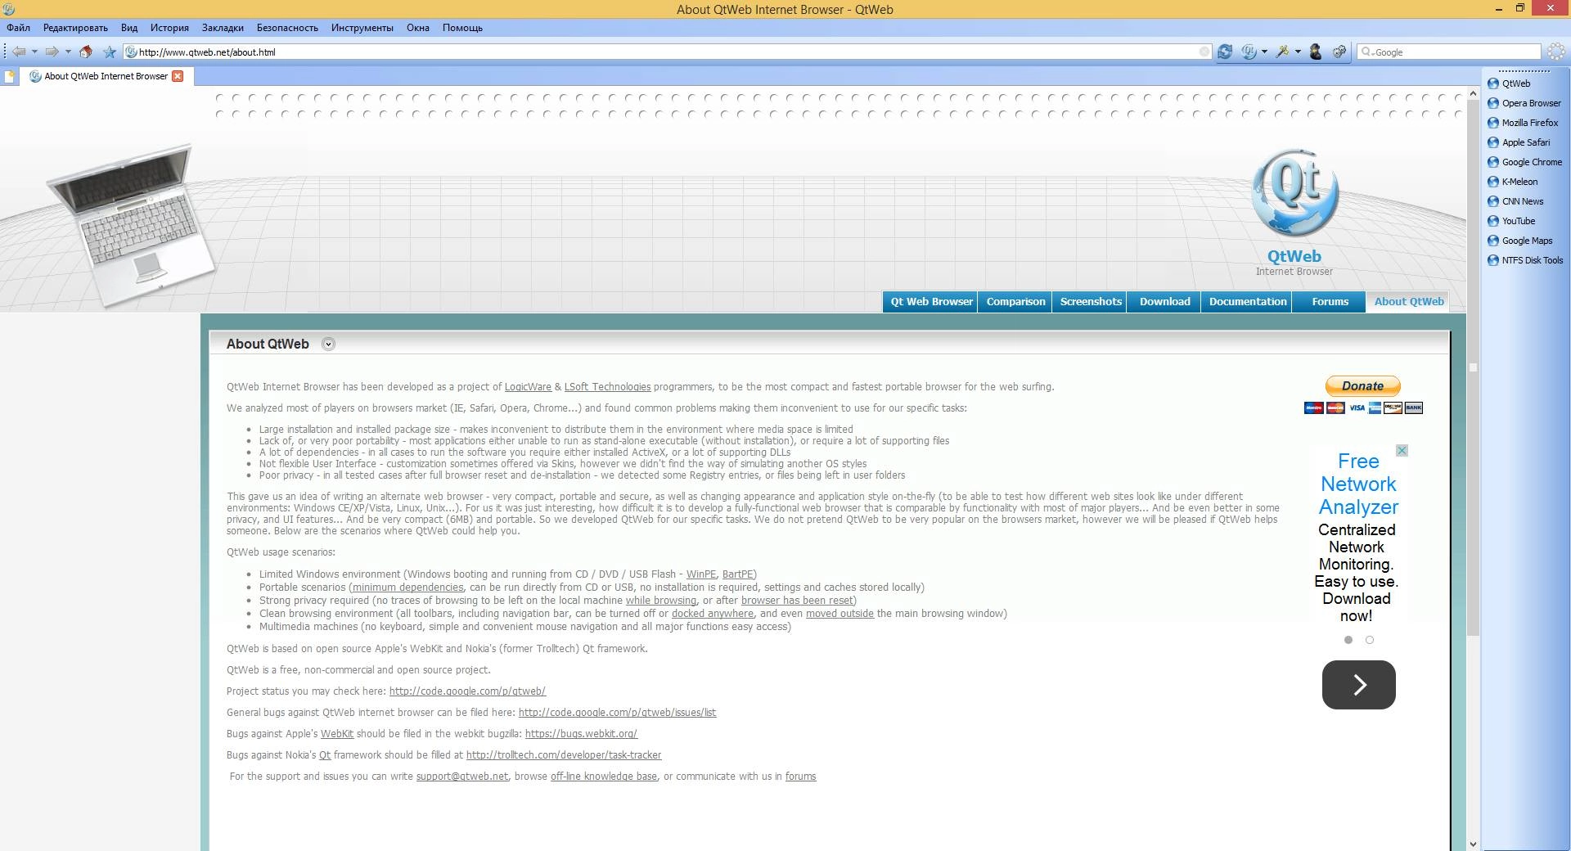Open Mozilla Firefox bookmark in sidebar
This screenshot has width=1571, height=851.
click(1523, 123)
